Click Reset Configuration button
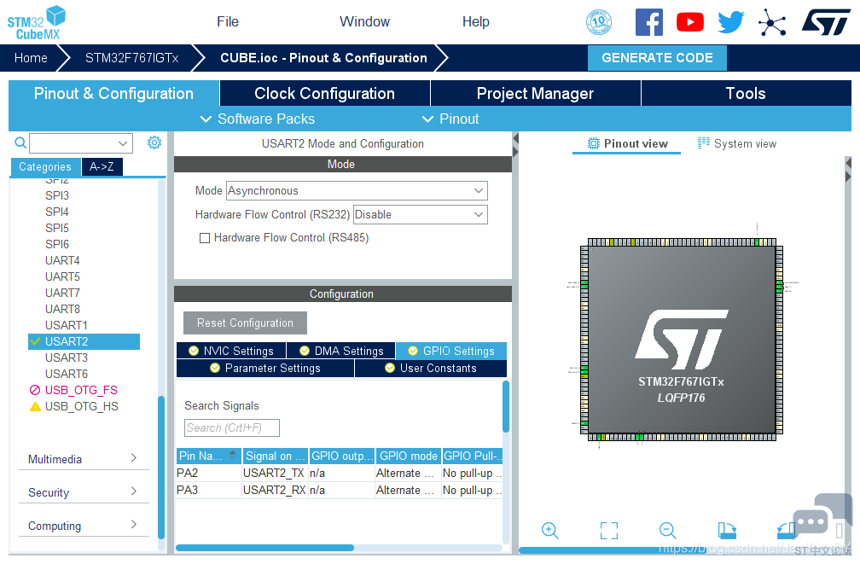The image size is (860, 564). tap(245, 323)
